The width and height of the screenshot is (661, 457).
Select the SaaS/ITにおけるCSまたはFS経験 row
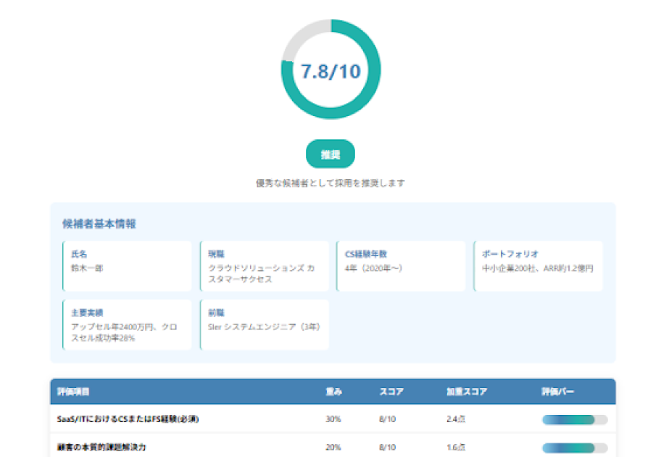(x=128, y=419)
